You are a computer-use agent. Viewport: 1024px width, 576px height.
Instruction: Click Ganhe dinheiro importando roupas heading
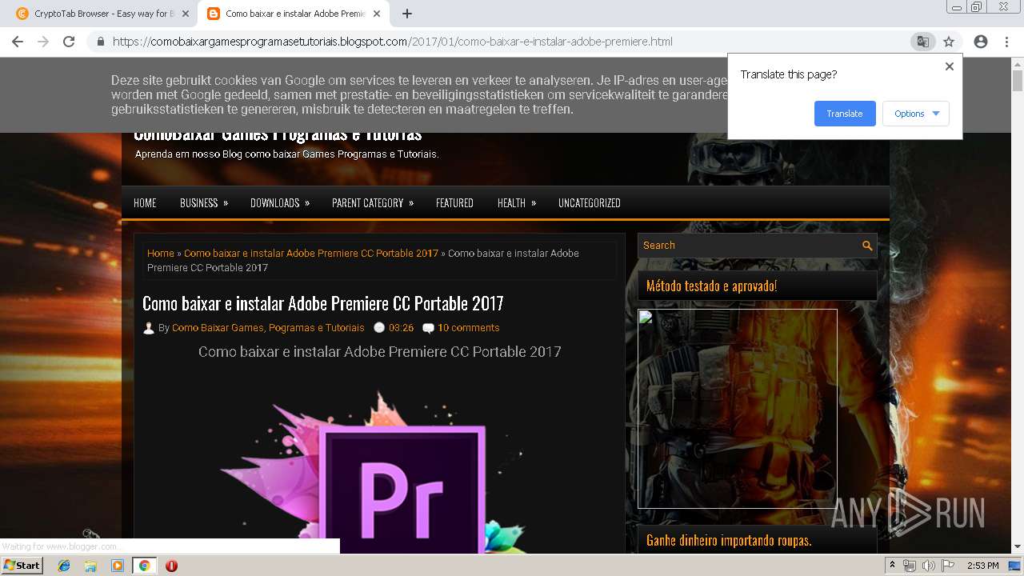point(729,541)
